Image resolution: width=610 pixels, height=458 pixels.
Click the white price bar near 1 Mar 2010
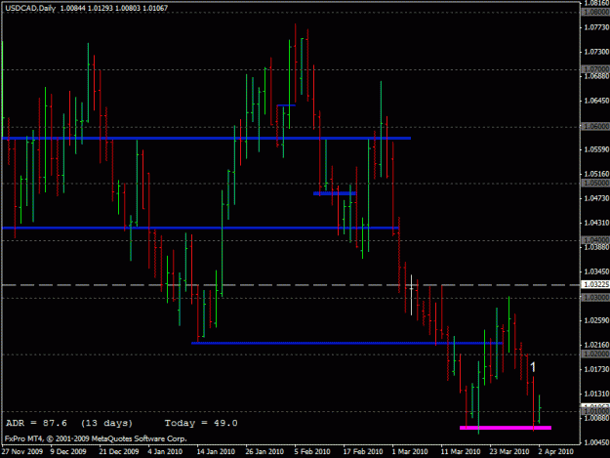(x=411, y=295)
